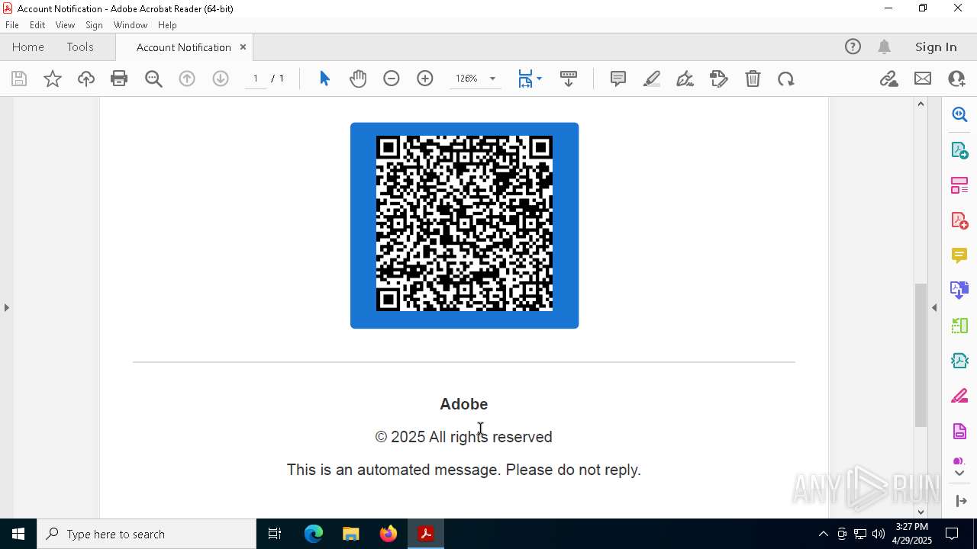
Task: Open the Fill and Sign tool icon
Action: pos(719,79)
